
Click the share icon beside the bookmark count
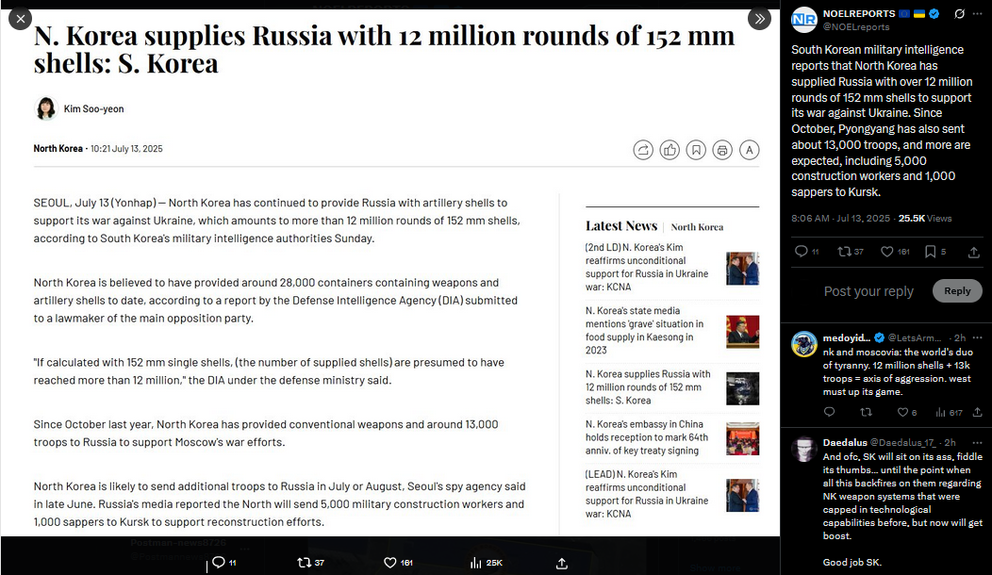coord(974,253)
